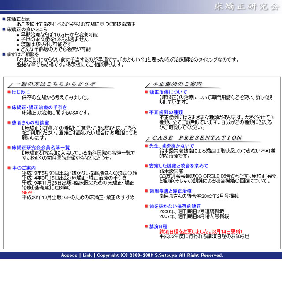Click Link in the footer bar
This screenshot has width=282, height=282.
click(x=87, y=256)
